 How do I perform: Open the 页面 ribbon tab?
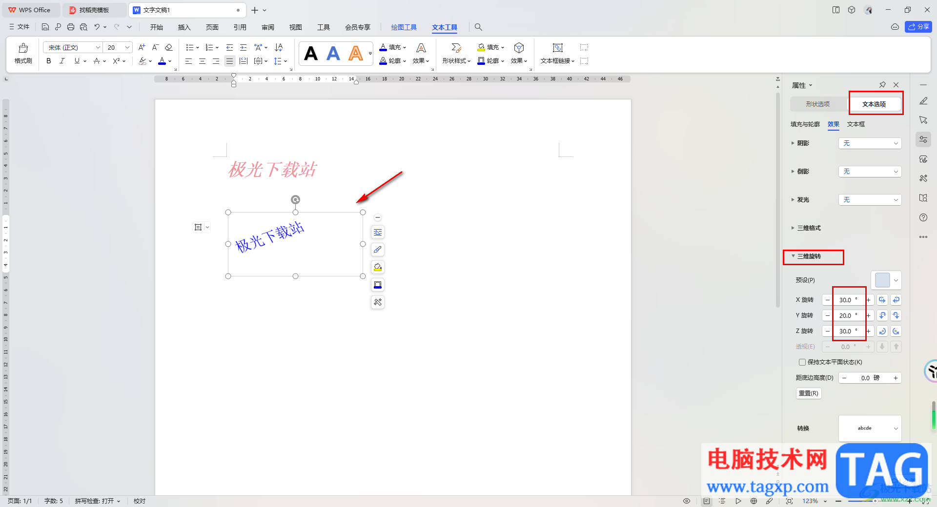[x=212, y=27]
